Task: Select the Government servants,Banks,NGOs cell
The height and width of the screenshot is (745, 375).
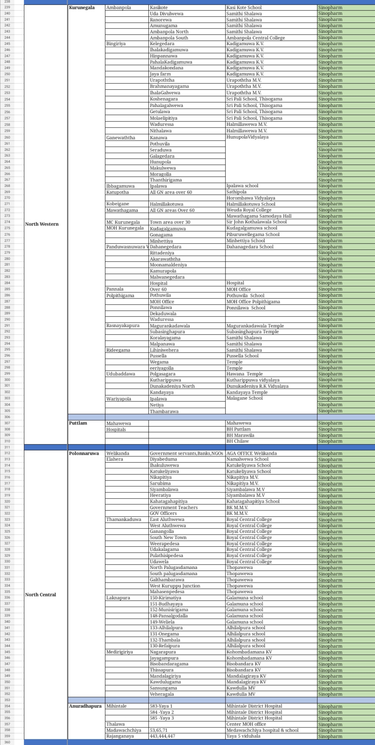Action: pyautogui.click(x=187, y=453)
